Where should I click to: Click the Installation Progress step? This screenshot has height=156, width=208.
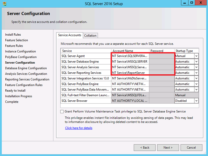coord(19,96)
